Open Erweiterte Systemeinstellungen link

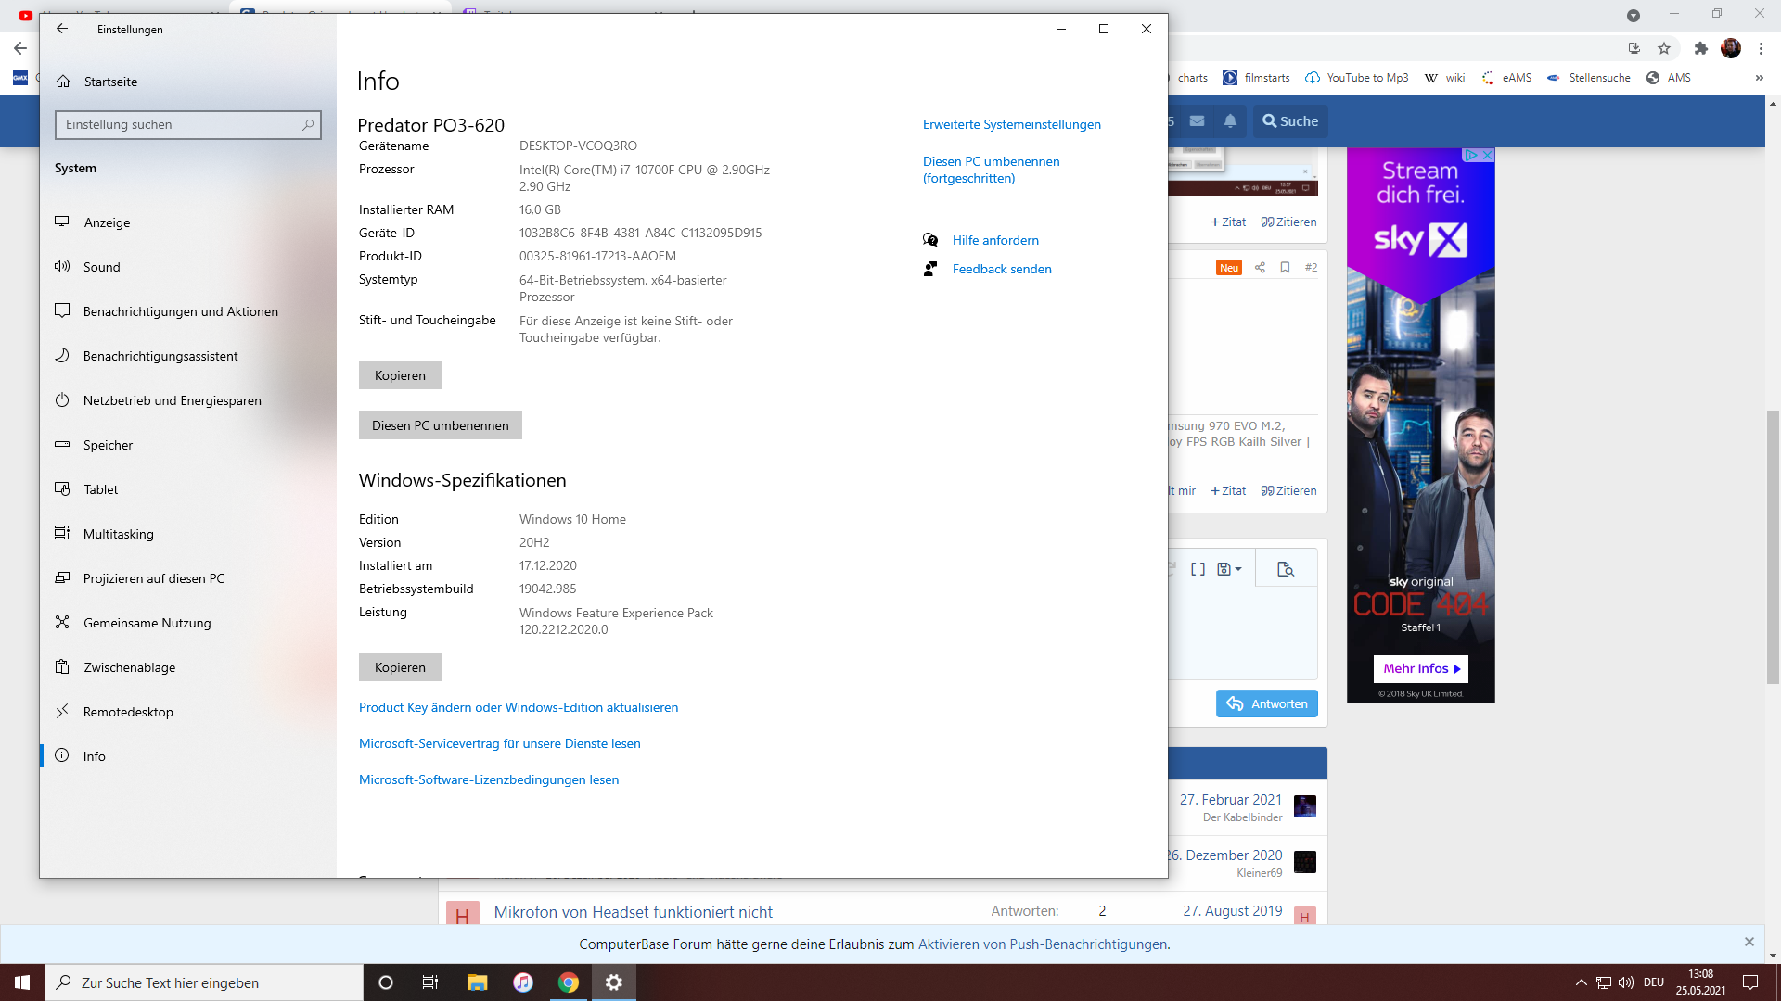(x=1011, y=124)
